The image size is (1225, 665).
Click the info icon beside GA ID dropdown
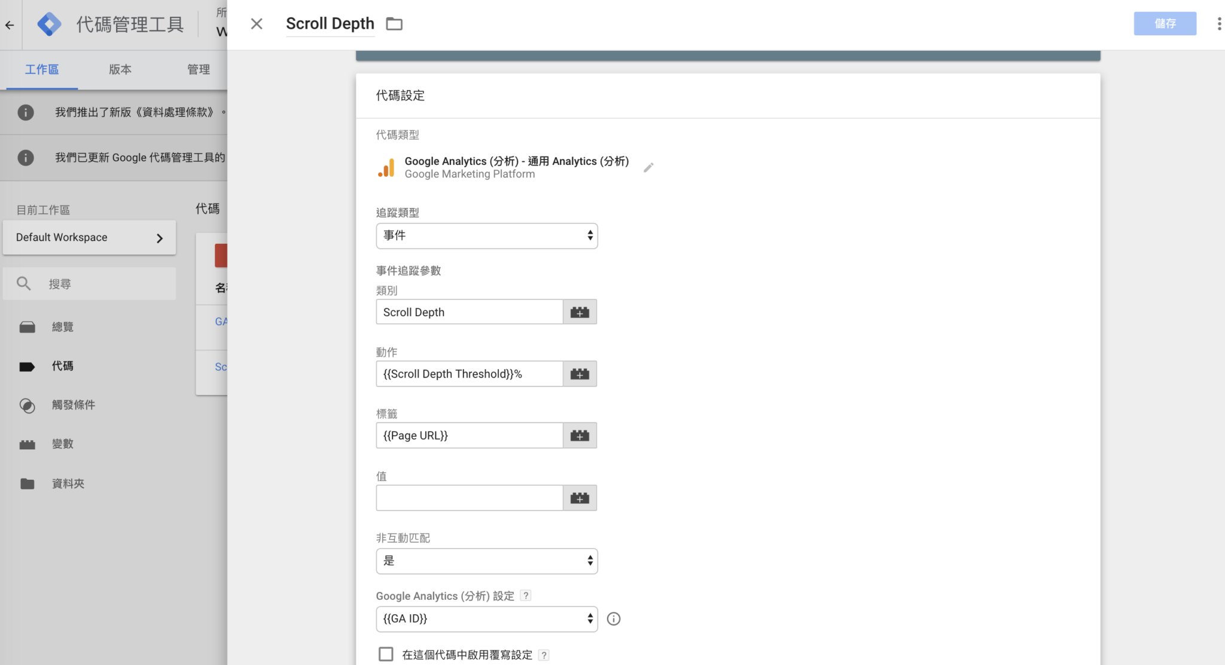(614, 619)
